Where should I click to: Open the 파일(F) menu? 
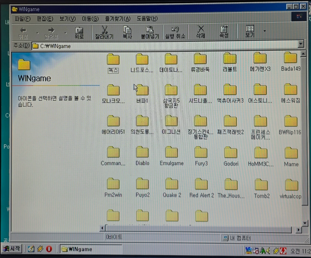pyautogui.click(x=23, y=19)
